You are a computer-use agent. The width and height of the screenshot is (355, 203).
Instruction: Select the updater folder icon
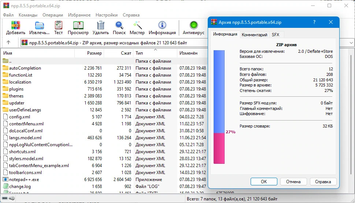(x=5, y=103)
